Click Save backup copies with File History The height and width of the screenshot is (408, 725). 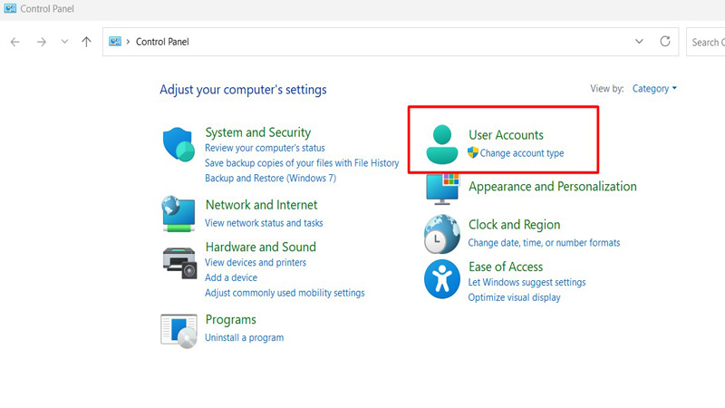click(302, 163)
